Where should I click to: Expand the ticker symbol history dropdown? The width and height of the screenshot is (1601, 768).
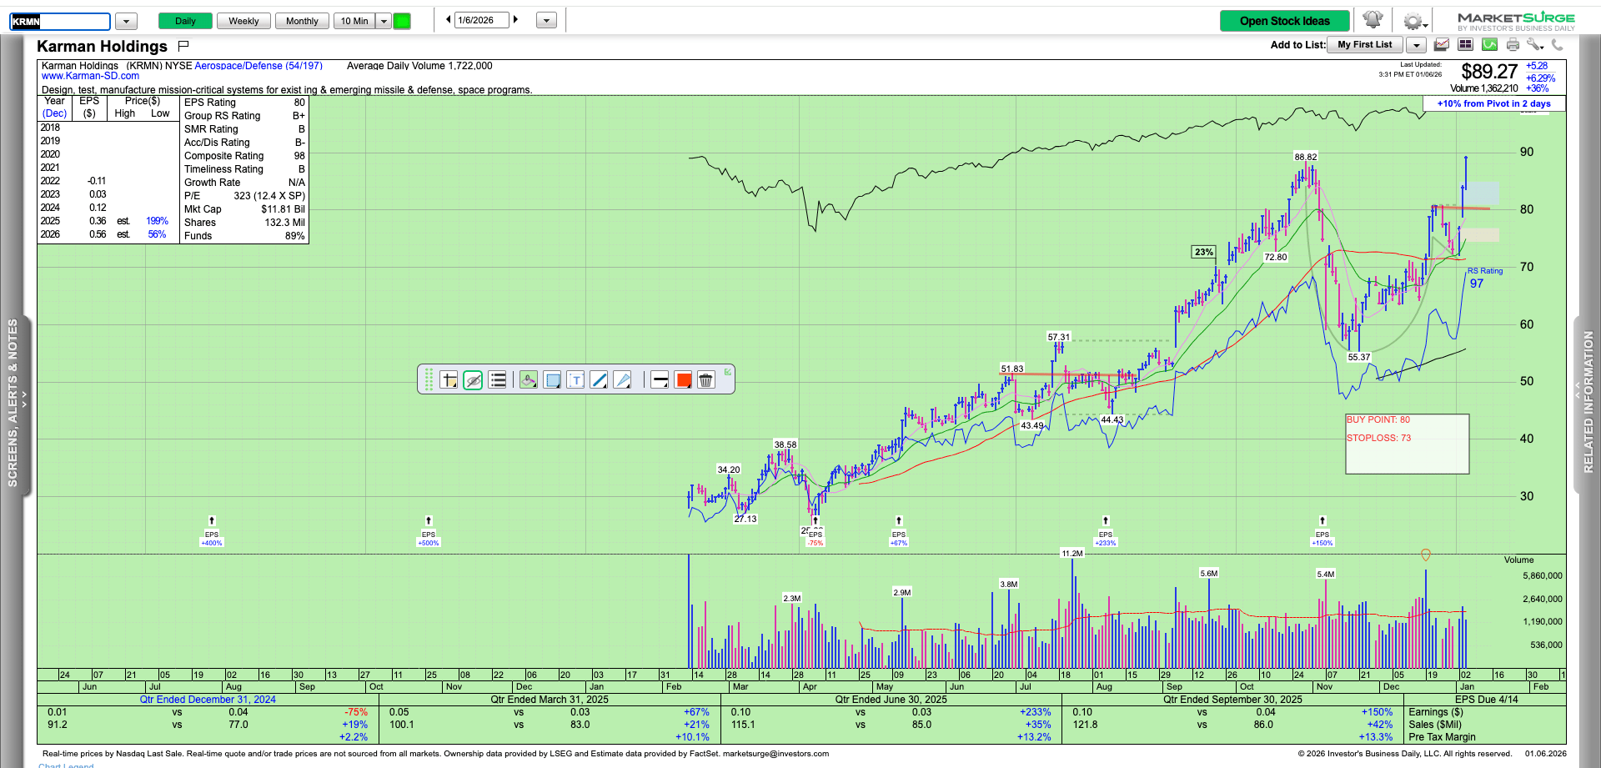point(126,21)
